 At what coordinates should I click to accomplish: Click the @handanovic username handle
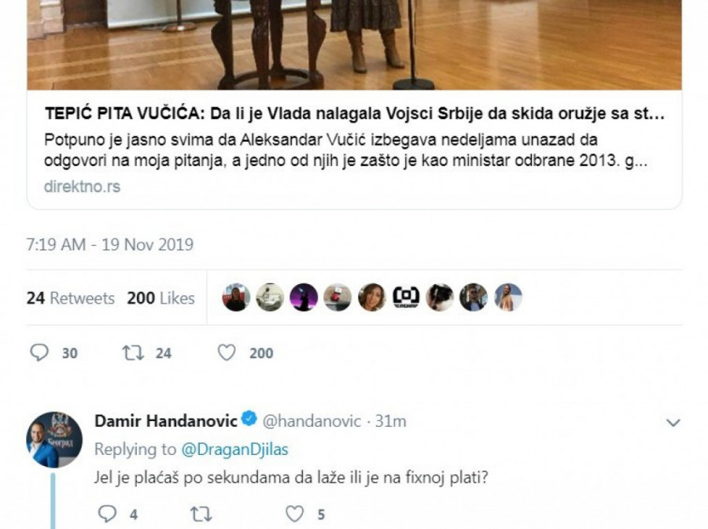(x=312, y=421)
